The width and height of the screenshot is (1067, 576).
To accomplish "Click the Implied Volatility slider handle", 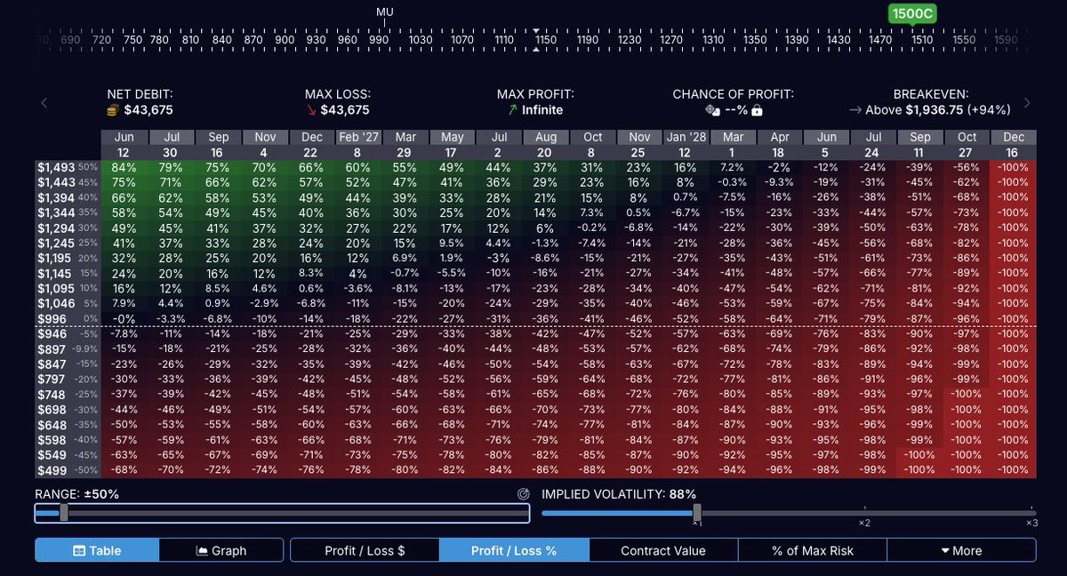I will click(x=697, y=513).
